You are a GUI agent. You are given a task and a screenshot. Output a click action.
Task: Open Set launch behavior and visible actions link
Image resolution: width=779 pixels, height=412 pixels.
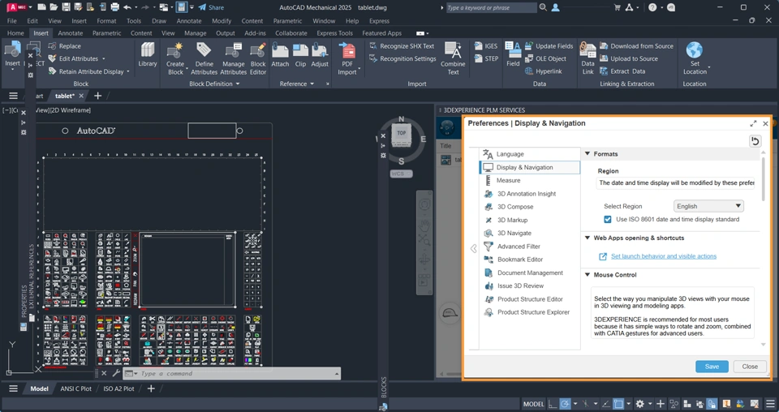pos(664,256)
